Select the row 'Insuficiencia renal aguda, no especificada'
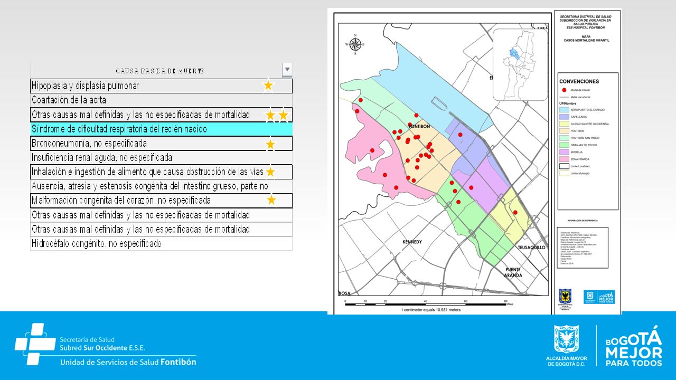Viewport: 676px width, 380px height. [162, 157]
